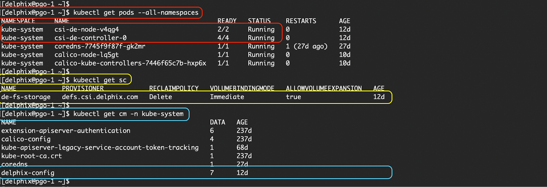Select calico-kube-controllers-7446f65c7b-hxp6x pod text
Screen dimensions: 547x187
(130, 63)
